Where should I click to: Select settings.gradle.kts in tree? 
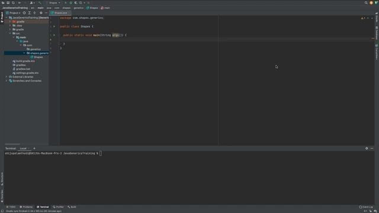tap(25, 73)
